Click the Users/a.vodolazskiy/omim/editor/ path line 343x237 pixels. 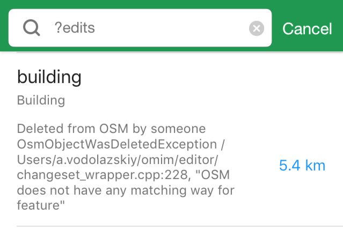pyautogui.click(x=118, y=160)
